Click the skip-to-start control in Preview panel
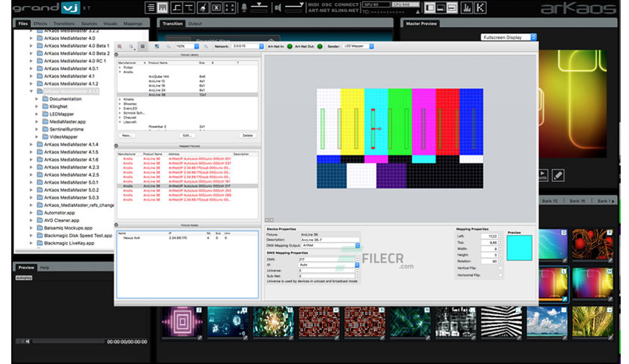 [x=27, y=341]
